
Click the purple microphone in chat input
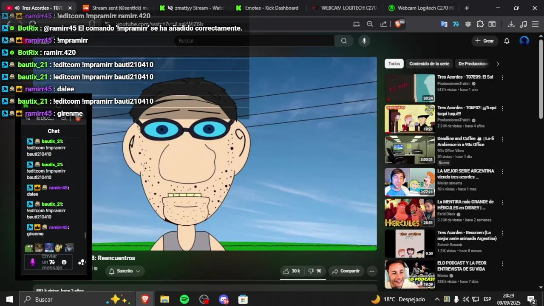[33, 262]
